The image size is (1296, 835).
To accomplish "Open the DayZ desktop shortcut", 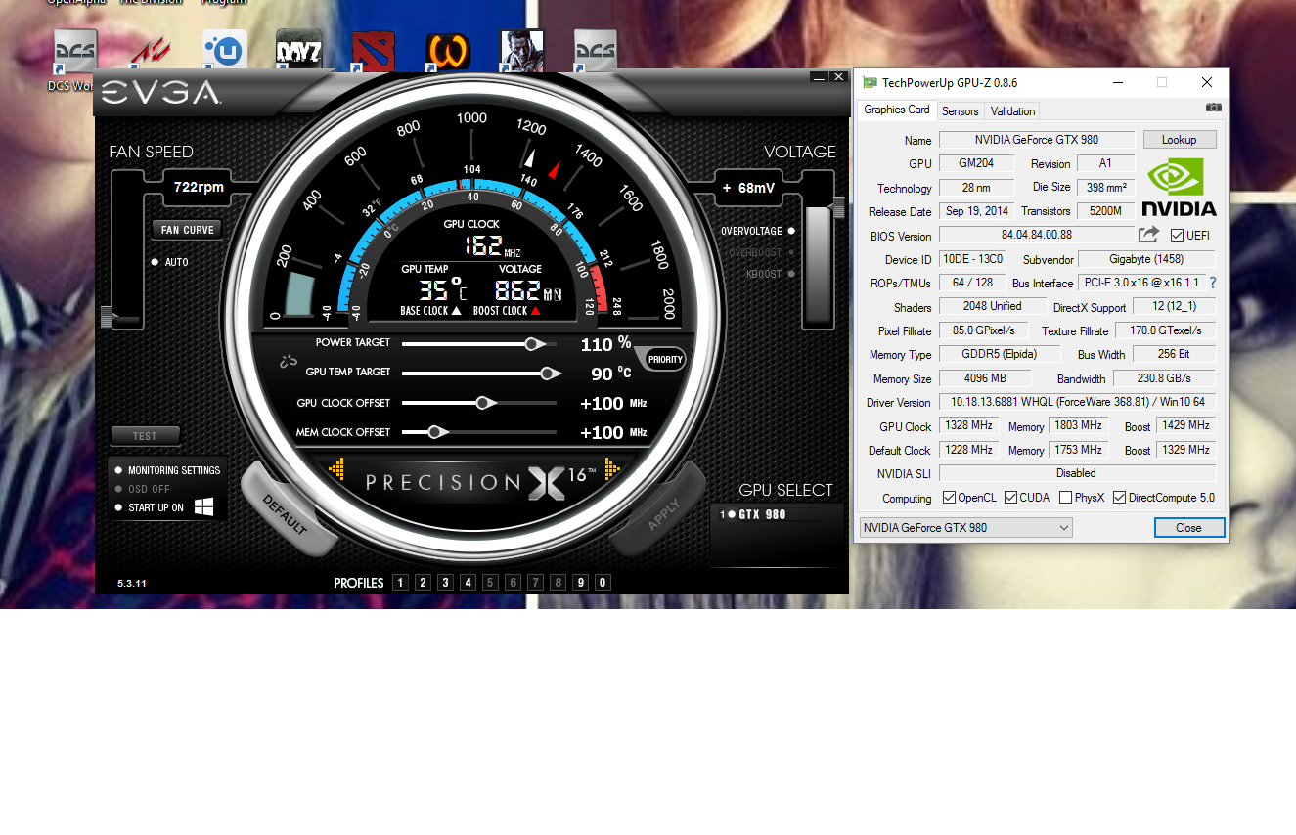I will (x=299, y=51).
